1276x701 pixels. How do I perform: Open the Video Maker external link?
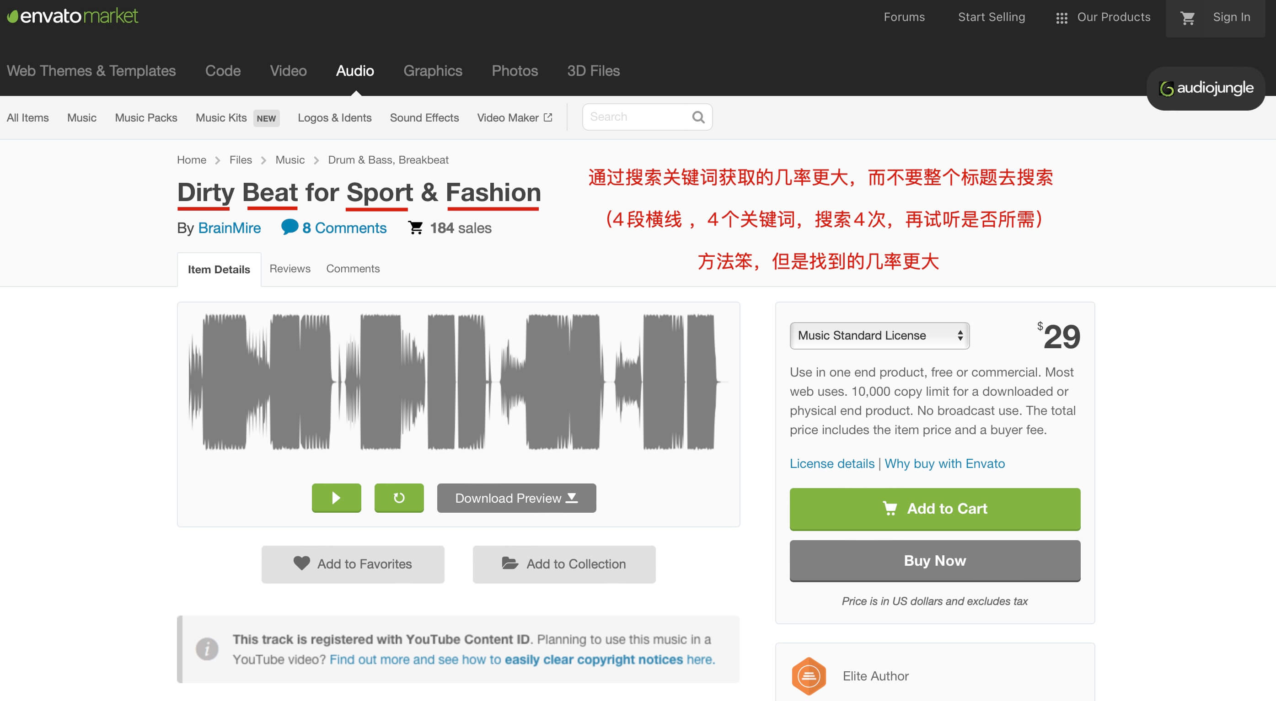[x=514, y=118]
